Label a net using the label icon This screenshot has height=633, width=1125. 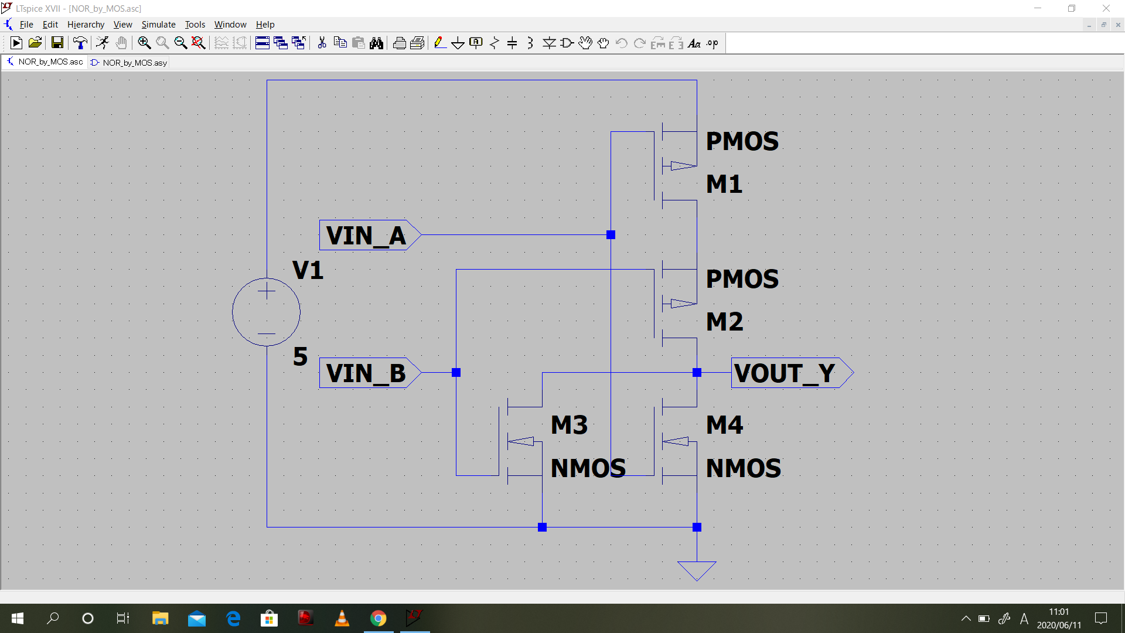click(x=476, y=43)
